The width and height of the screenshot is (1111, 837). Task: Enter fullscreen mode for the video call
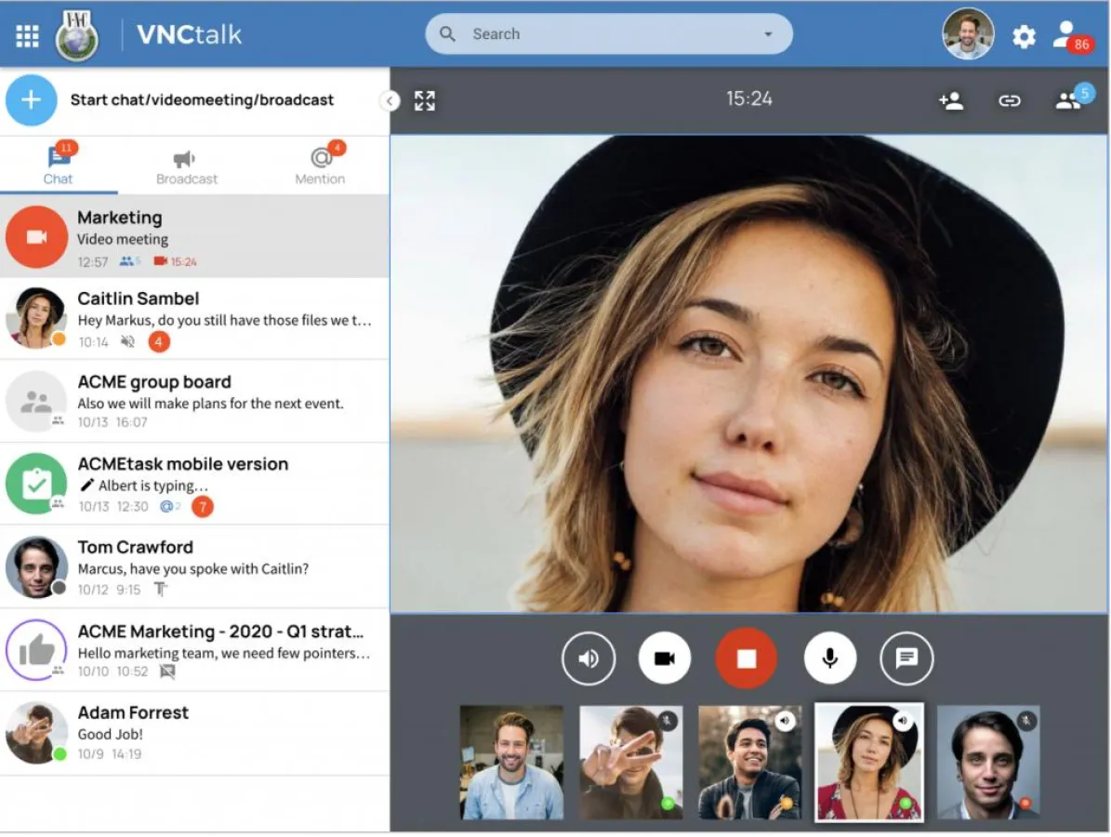tap(425, 100)
